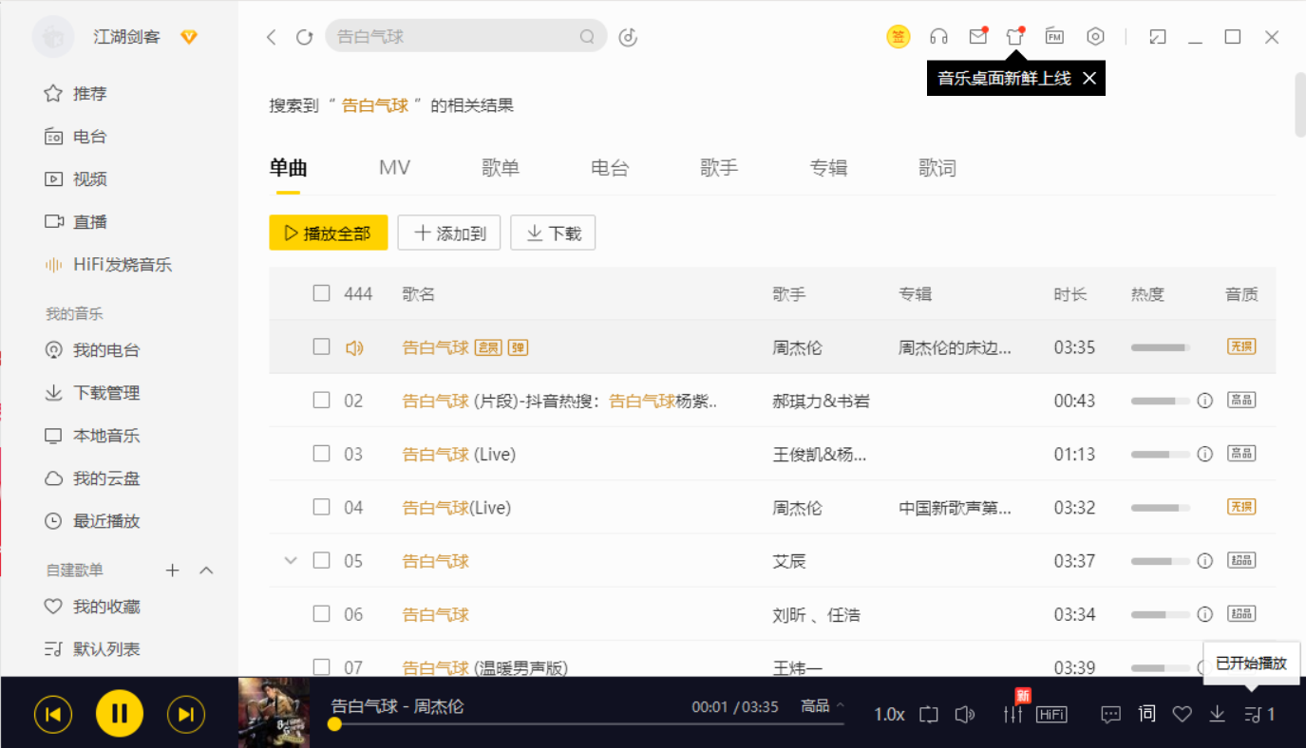Check the box for the playing 周杰伦 row

pyautogui.click(x=321, y=346)
